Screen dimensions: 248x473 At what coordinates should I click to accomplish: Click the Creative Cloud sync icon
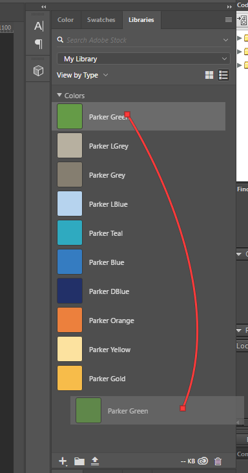pos(203,461)
